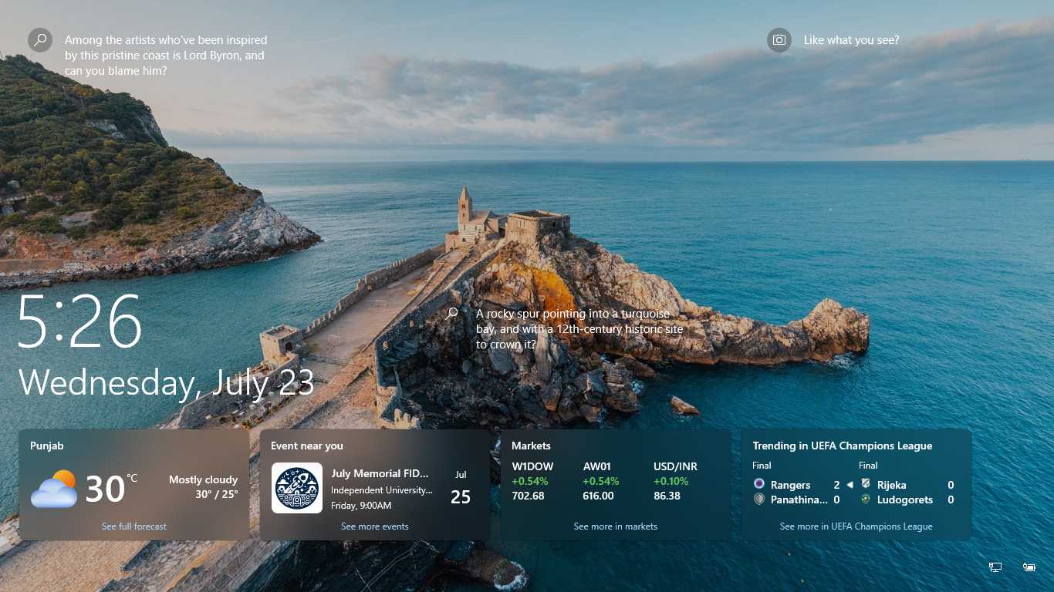Click the 30 degree temperature reading
This screenshot has height=592, width=1054.
[x=105, y=489]
